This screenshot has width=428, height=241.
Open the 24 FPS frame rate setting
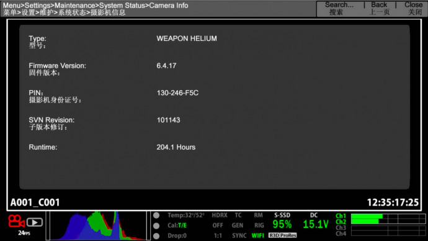[x=24, y=233]
